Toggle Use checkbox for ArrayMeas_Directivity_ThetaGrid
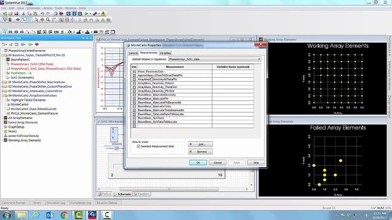This screenshot has width=392, height=220. [x=134, y=87]
